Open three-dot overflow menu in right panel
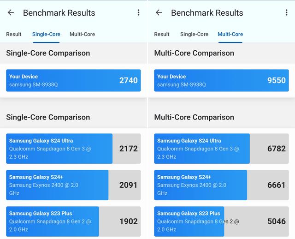295x239 pixels. tap(286, 13)
